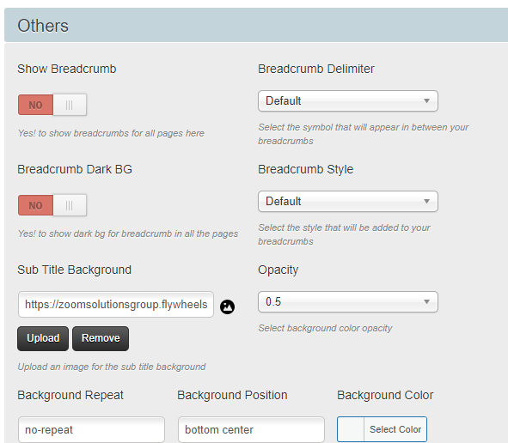
Task: Click the Breadcrumb Style dropdown arrow
Action: [x=426, y=201]
